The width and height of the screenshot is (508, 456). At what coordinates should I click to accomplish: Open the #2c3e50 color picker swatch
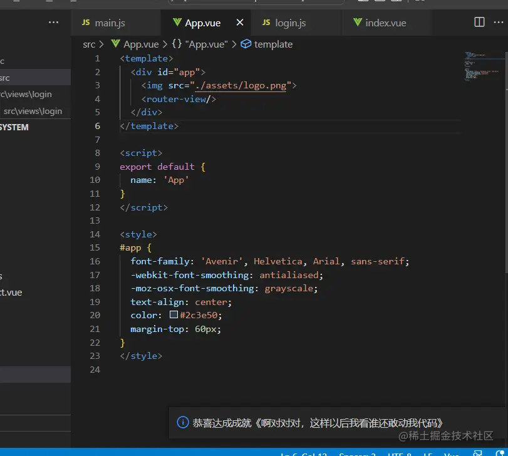click(x=174, y=315)
